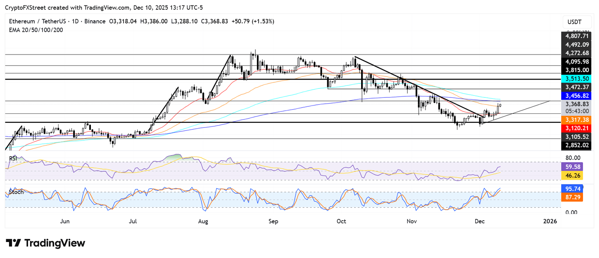599x258 pixels.
Task: Click the 2026 label on time axis
Action: click(x=550, y=221)
